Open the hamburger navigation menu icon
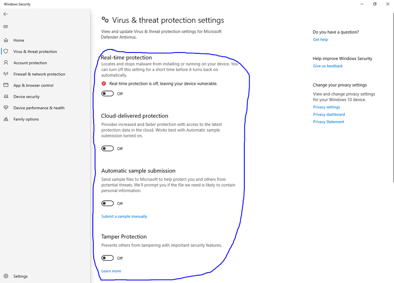 [6, 27]
